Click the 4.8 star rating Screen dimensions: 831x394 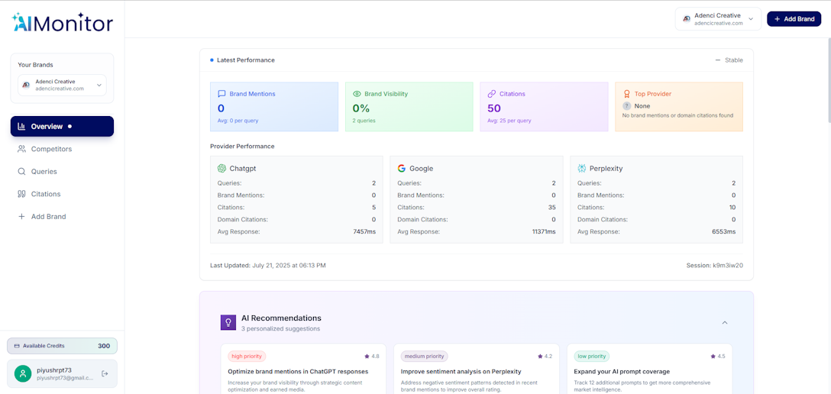[x=371, y=357]
